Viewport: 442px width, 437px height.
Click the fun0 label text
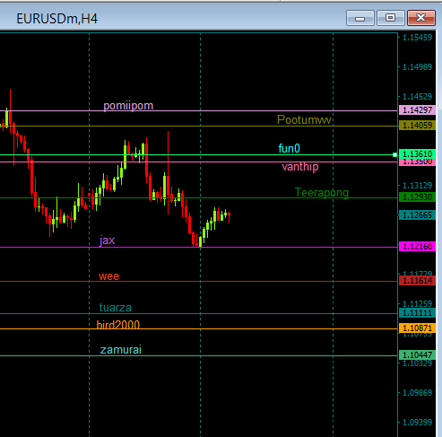click(289, 148)
